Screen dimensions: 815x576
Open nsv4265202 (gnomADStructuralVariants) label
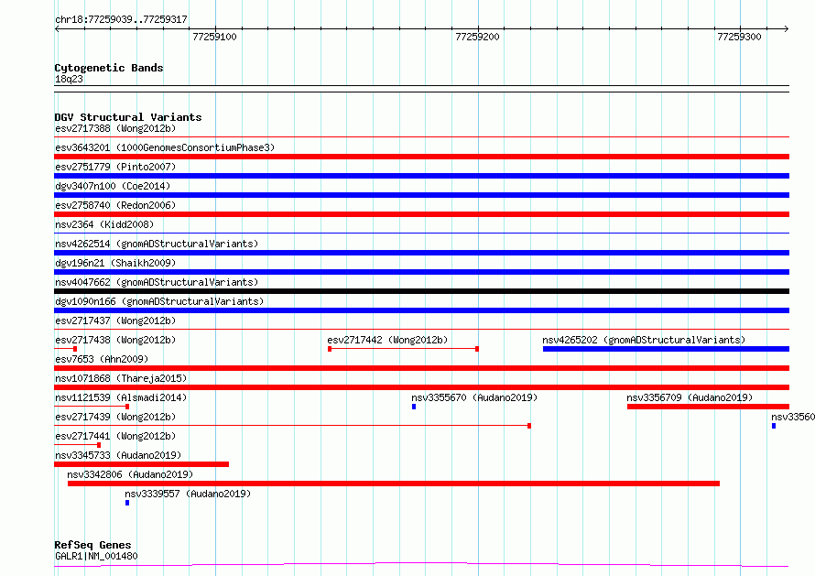(x=644, y=340)
